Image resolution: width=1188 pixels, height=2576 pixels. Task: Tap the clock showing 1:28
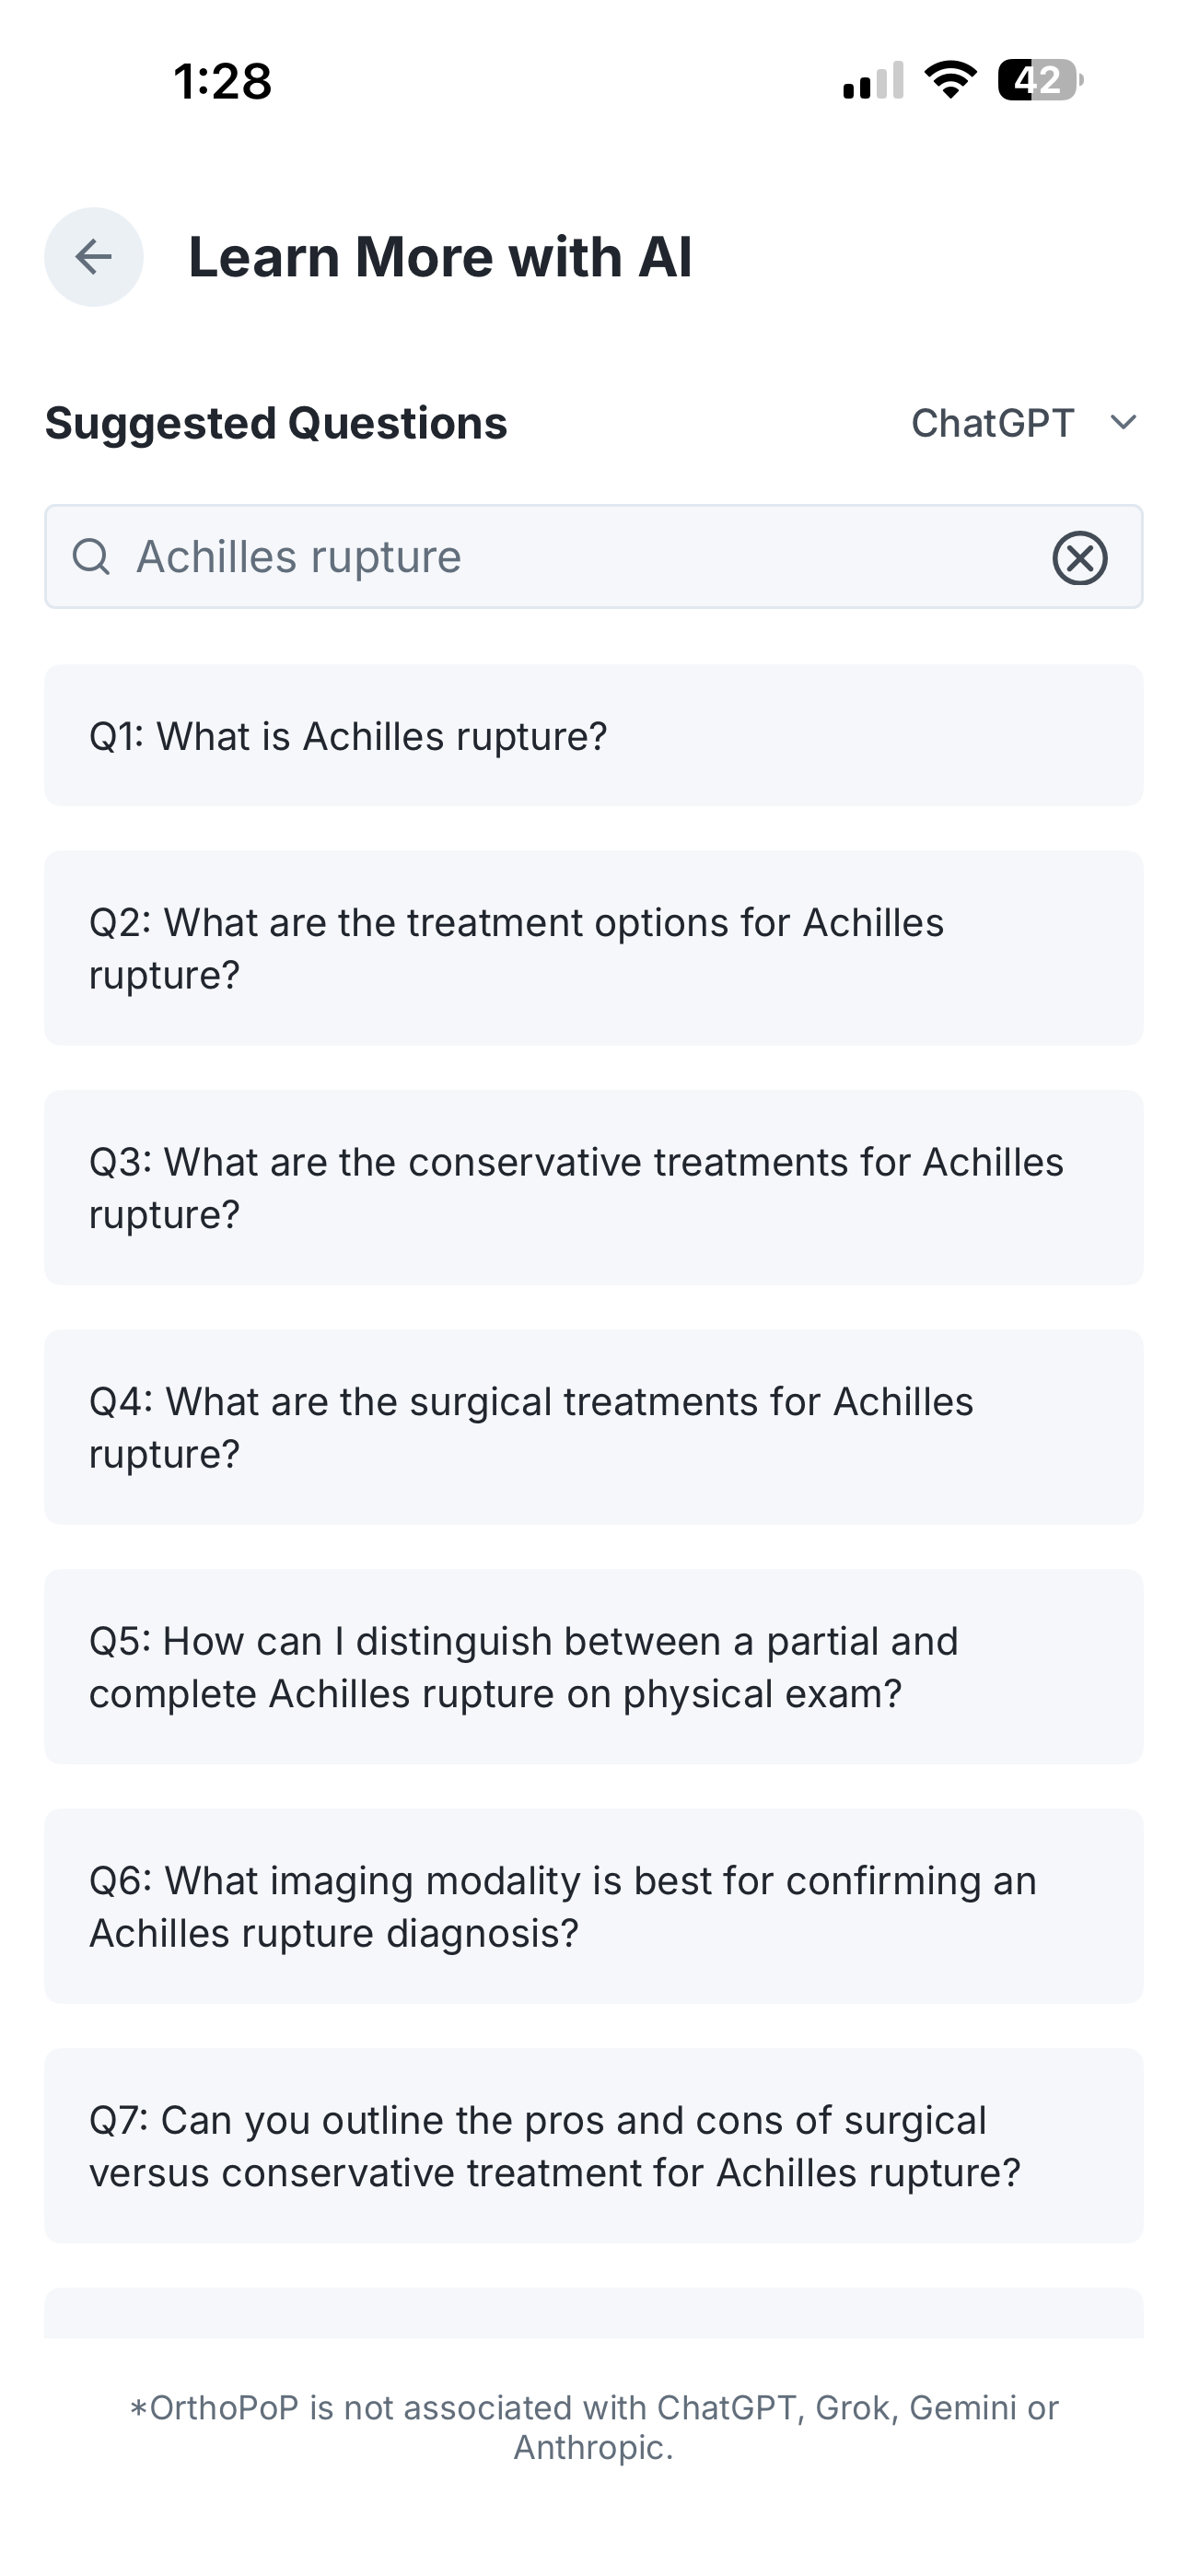[222, 81]
